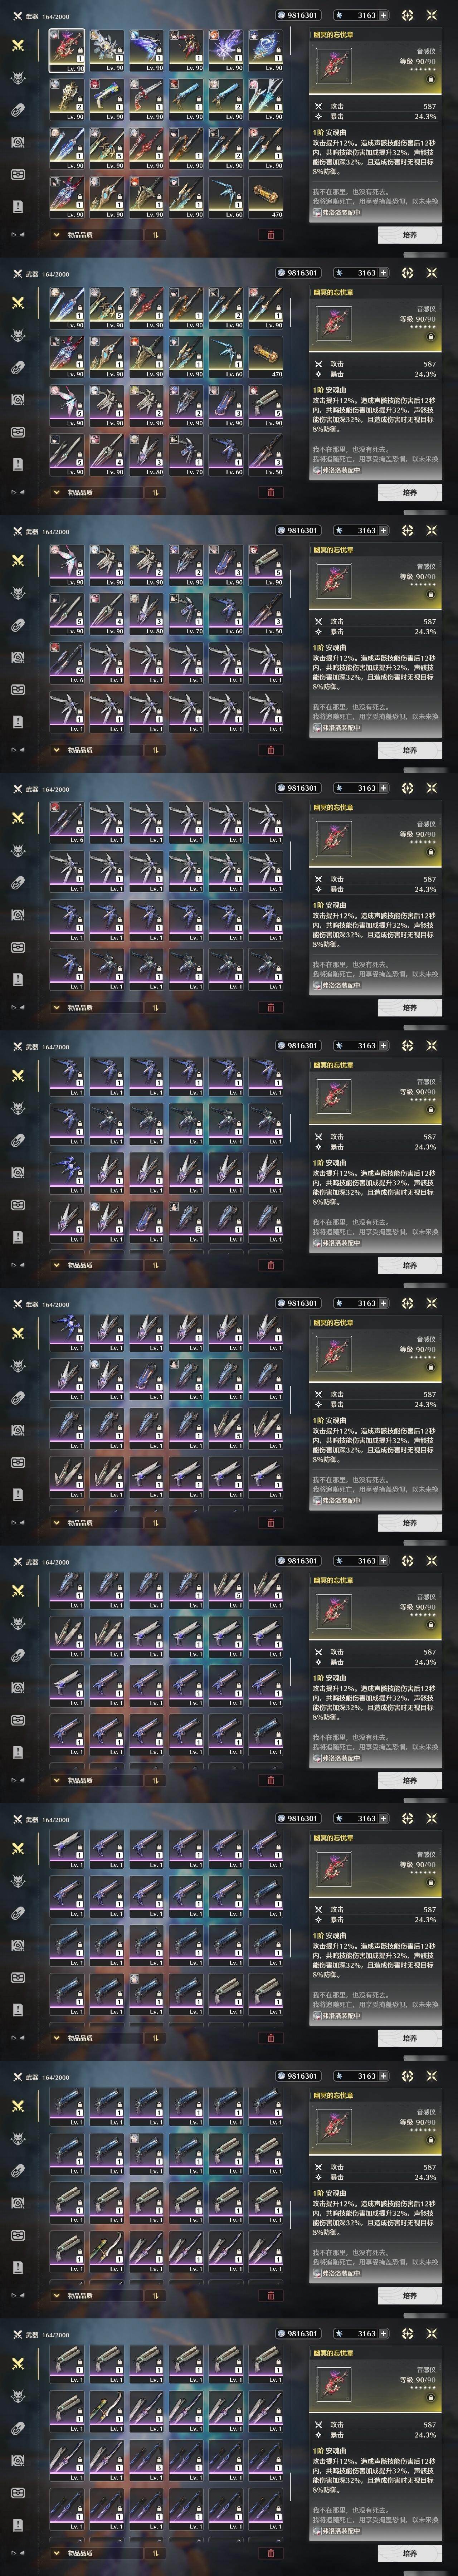This screenshot has width=458, height=2576.
Task: Click the 培养 button in the second panel
Action: 409,492
